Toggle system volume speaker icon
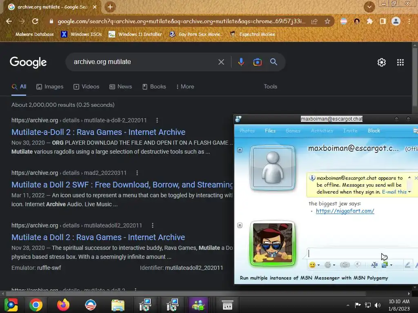This screenshot has height=313, width=418. (378, 305)
